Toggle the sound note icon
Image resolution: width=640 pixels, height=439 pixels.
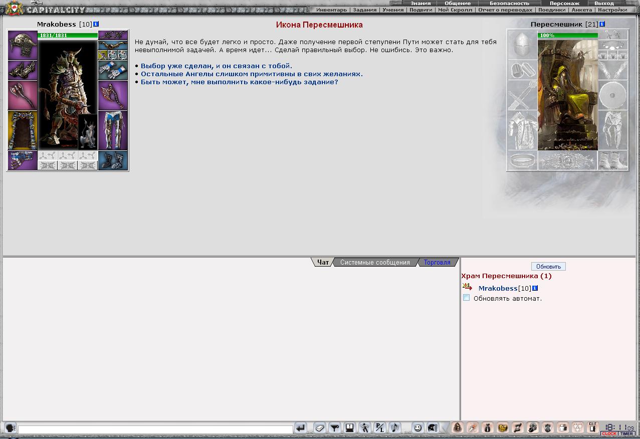coord(395,427)
